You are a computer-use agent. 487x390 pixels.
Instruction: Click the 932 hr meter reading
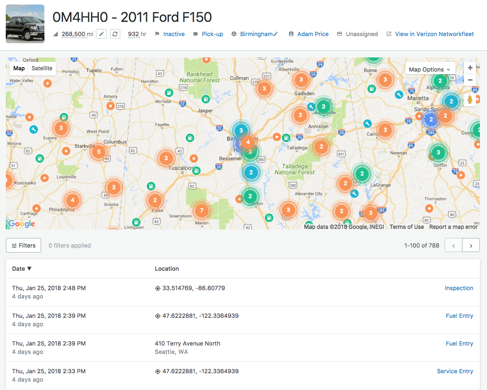coord(137,34)
